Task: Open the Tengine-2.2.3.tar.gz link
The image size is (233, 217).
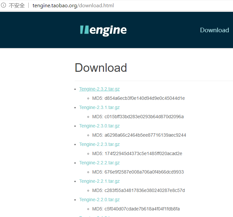Action: 99,144
